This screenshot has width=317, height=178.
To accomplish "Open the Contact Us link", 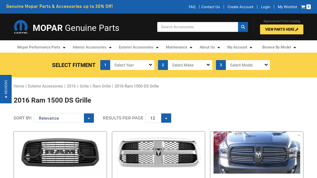I will pos(210,7).
